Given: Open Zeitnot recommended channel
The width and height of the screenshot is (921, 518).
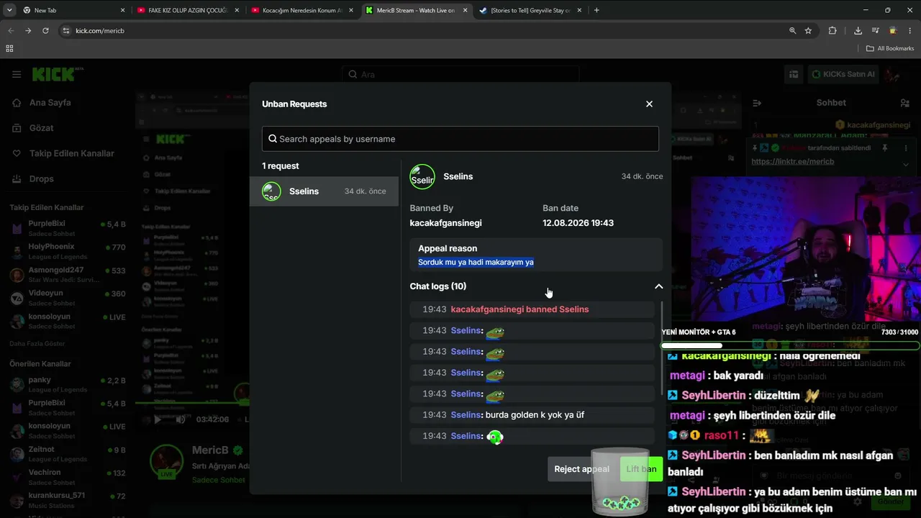Looking at the screenshot, I should [68, 454].
